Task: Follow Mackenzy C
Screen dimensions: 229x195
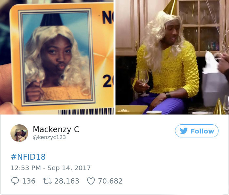Action: coord(197,131)
